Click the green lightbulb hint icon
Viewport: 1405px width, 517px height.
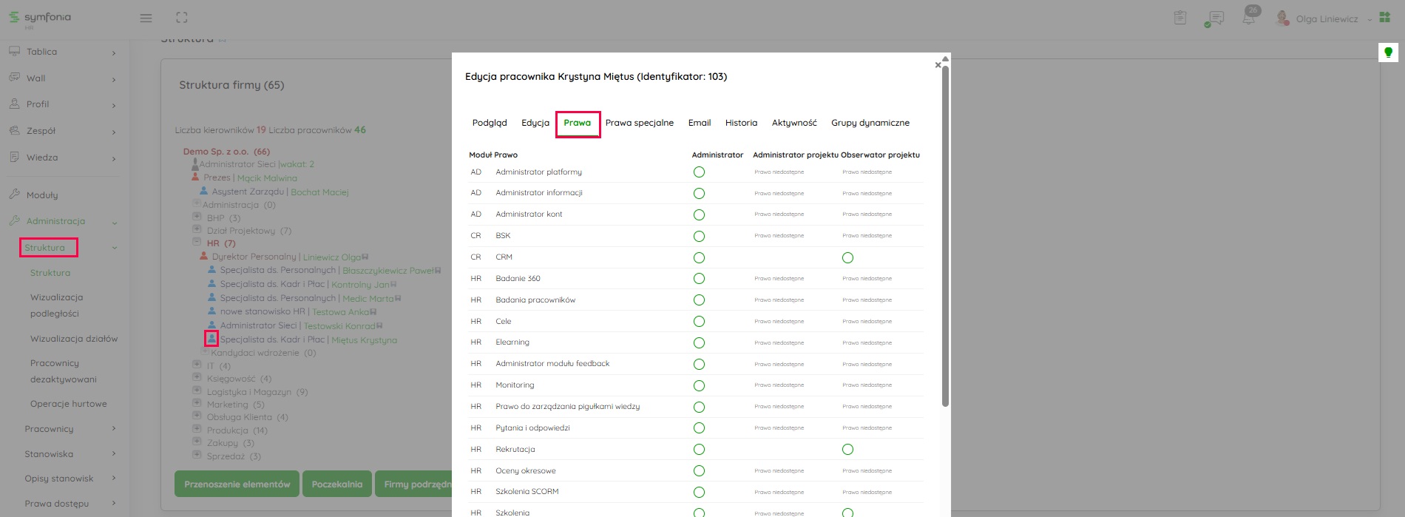click(x=1388, y=53)
